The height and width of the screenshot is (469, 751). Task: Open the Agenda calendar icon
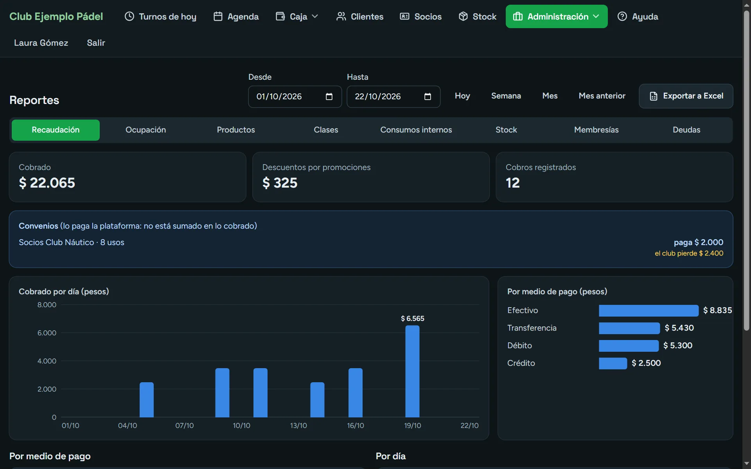[218, 16]
